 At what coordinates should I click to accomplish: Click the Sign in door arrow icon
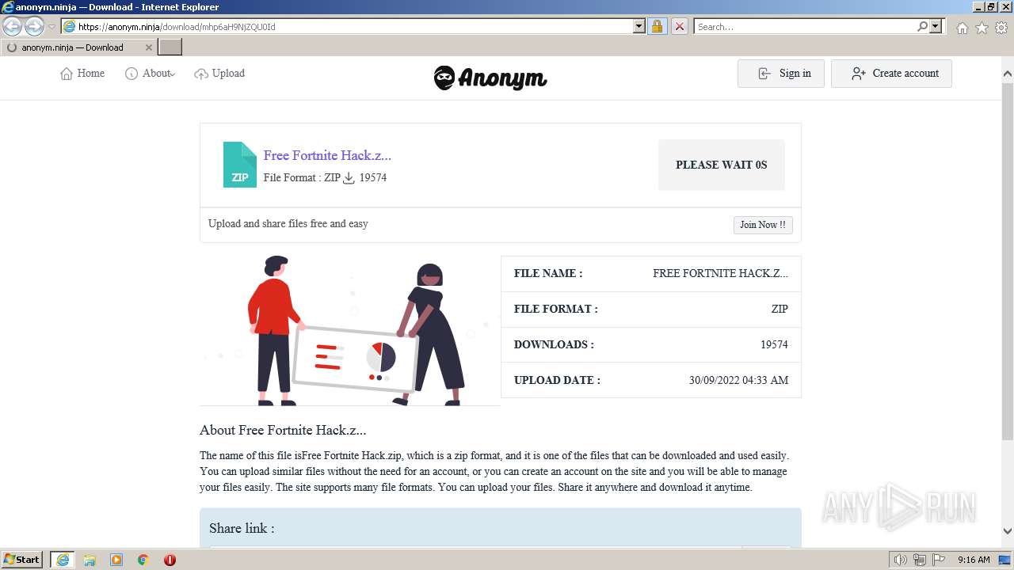[x=764, y=74]
